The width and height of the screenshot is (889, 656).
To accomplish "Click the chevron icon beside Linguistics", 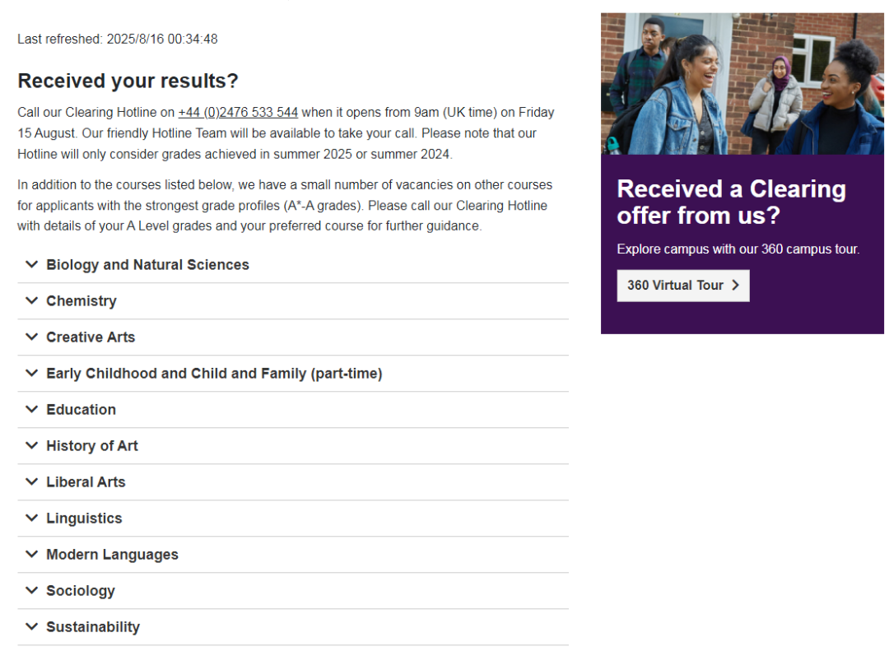I will pos(32,519).
